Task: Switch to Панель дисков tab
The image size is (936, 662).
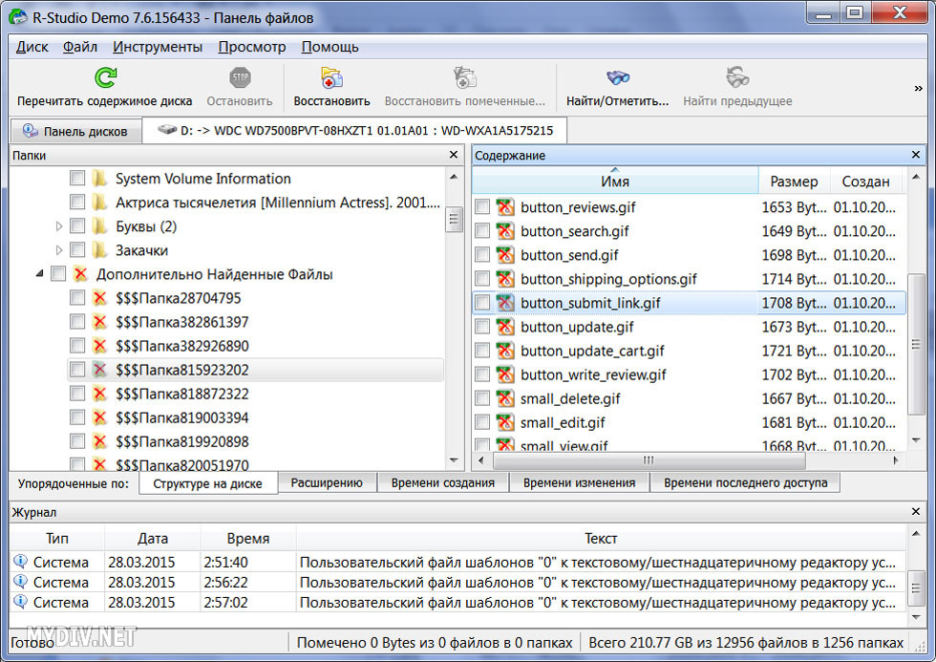Action: click(x=74, y=131)
